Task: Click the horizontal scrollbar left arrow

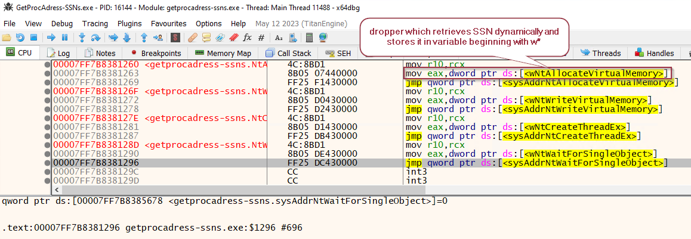Action: point(56,190)
